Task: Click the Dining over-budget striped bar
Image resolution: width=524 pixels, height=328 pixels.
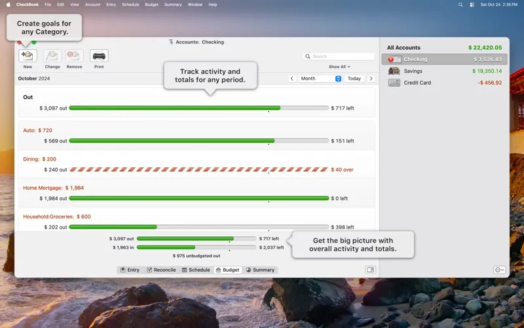Action: click(x=199, y=170)
